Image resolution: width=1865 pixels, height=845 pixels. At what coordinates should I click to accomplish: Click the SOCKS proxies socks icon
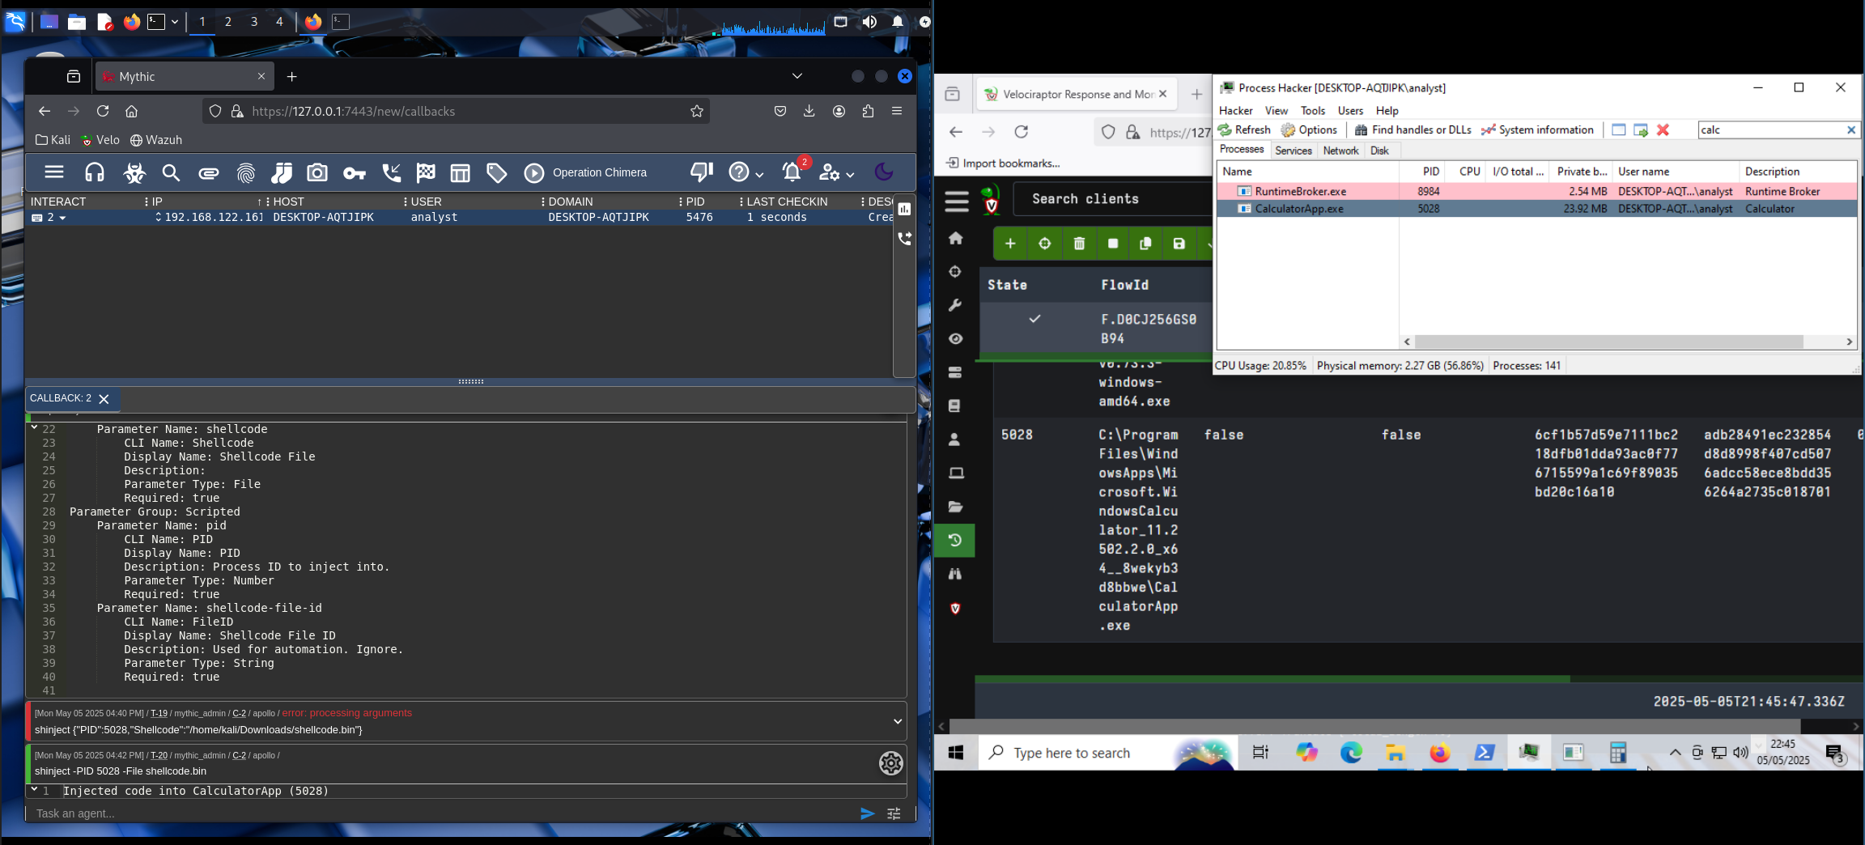pos(282,172)
